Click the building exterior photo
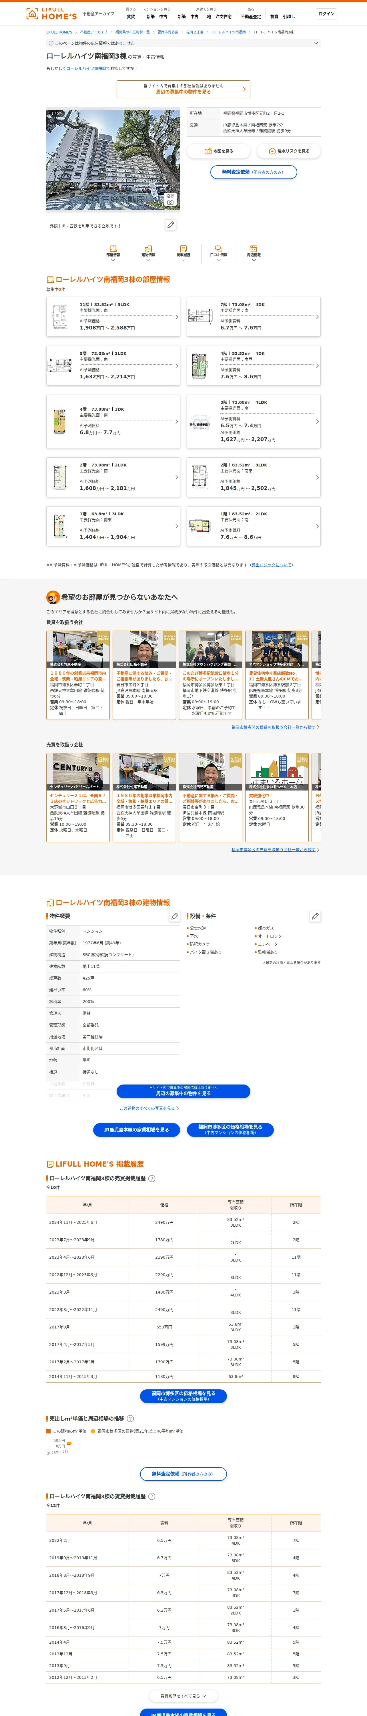Image resolution: width=367 pixels, height=1716 pixels. (x=113, y=160)
